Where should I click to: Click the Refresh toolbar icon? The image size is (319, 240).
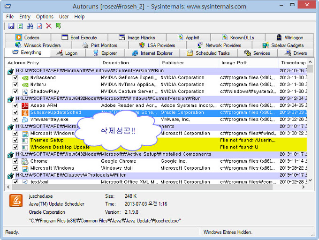pos(21,26)
